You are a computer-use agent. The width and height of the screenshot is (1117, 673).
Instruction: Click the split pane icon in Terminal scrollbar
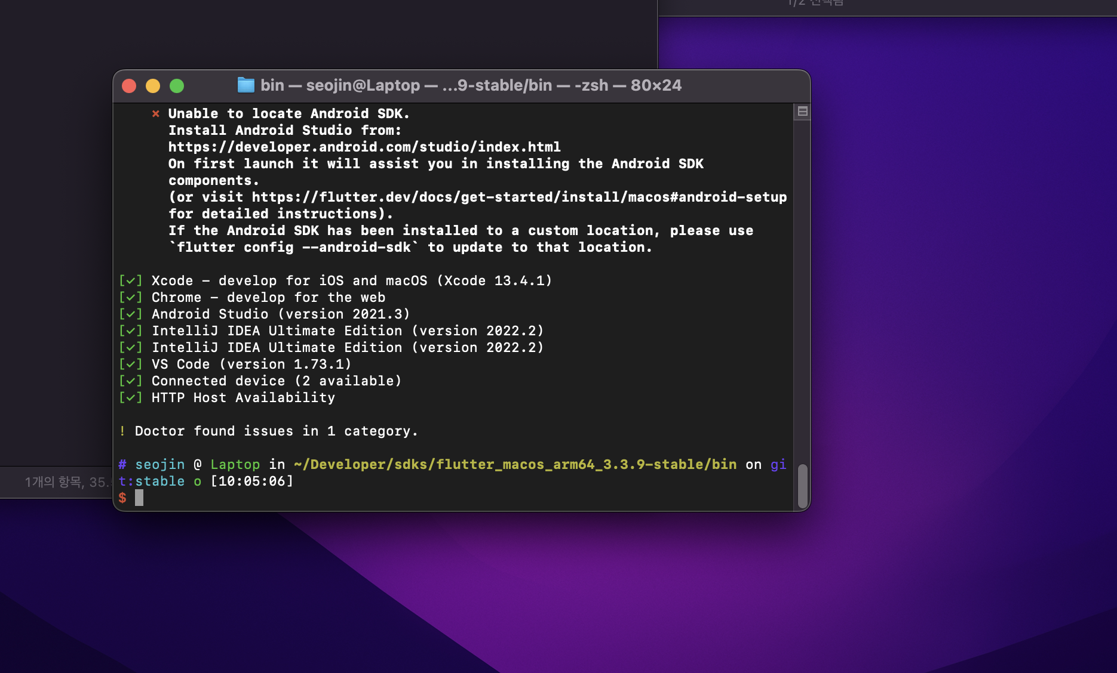(802, 112)
